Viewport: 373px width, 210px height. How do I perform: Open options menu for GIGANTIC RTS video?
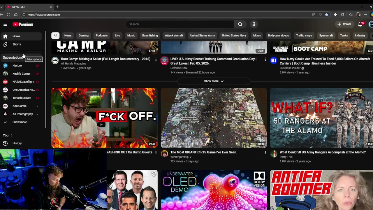point(265,153)
